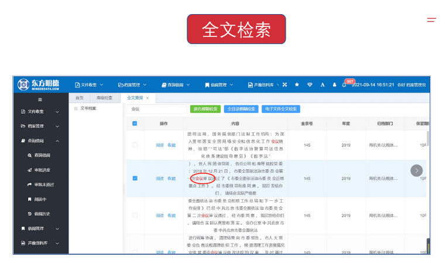
Task: Click the round next-arrow button on right
Action: coord(416,170)
